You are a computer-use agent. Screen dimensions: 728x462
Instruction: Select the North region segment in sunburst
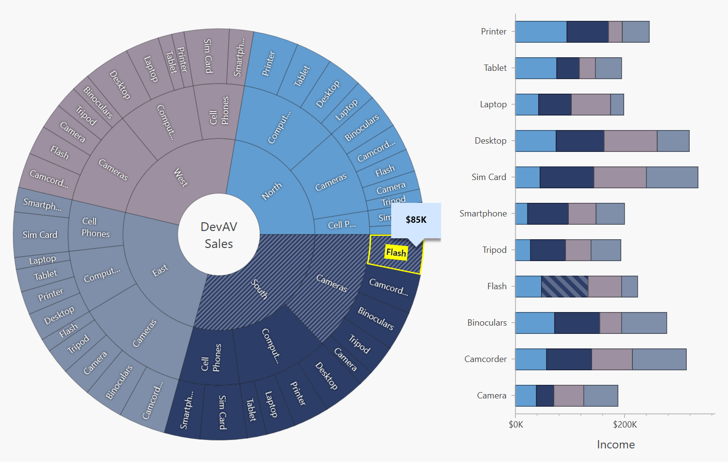[x=272, y=191]
